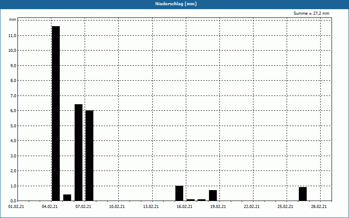Click the 5,0 y-axis value
Viewport: 349px width, 218px height.
(x=14, y=126)
